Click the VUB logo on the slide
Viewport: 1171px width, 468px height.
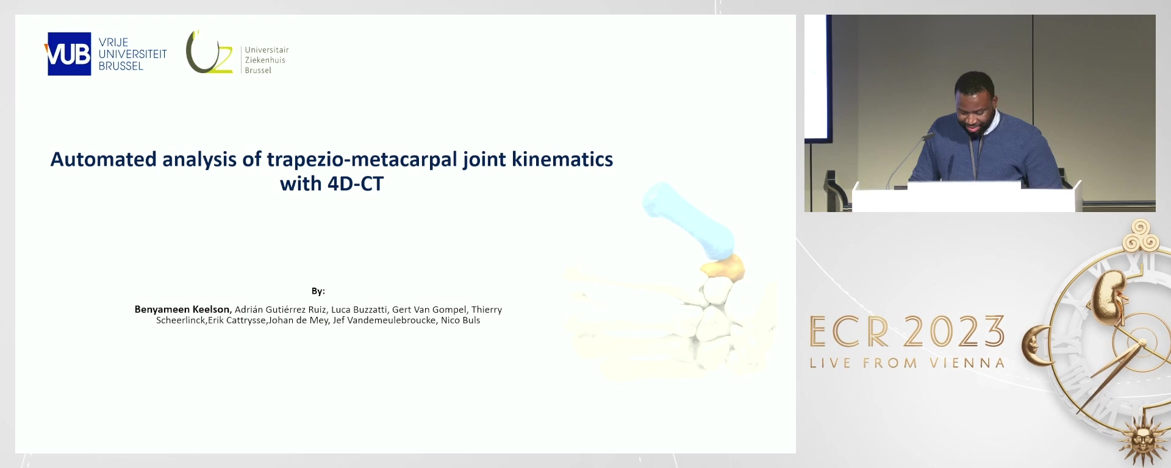tap(68, 54)
